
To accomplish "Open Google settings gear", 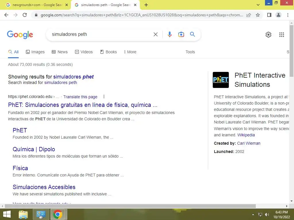I will point(268,35).
